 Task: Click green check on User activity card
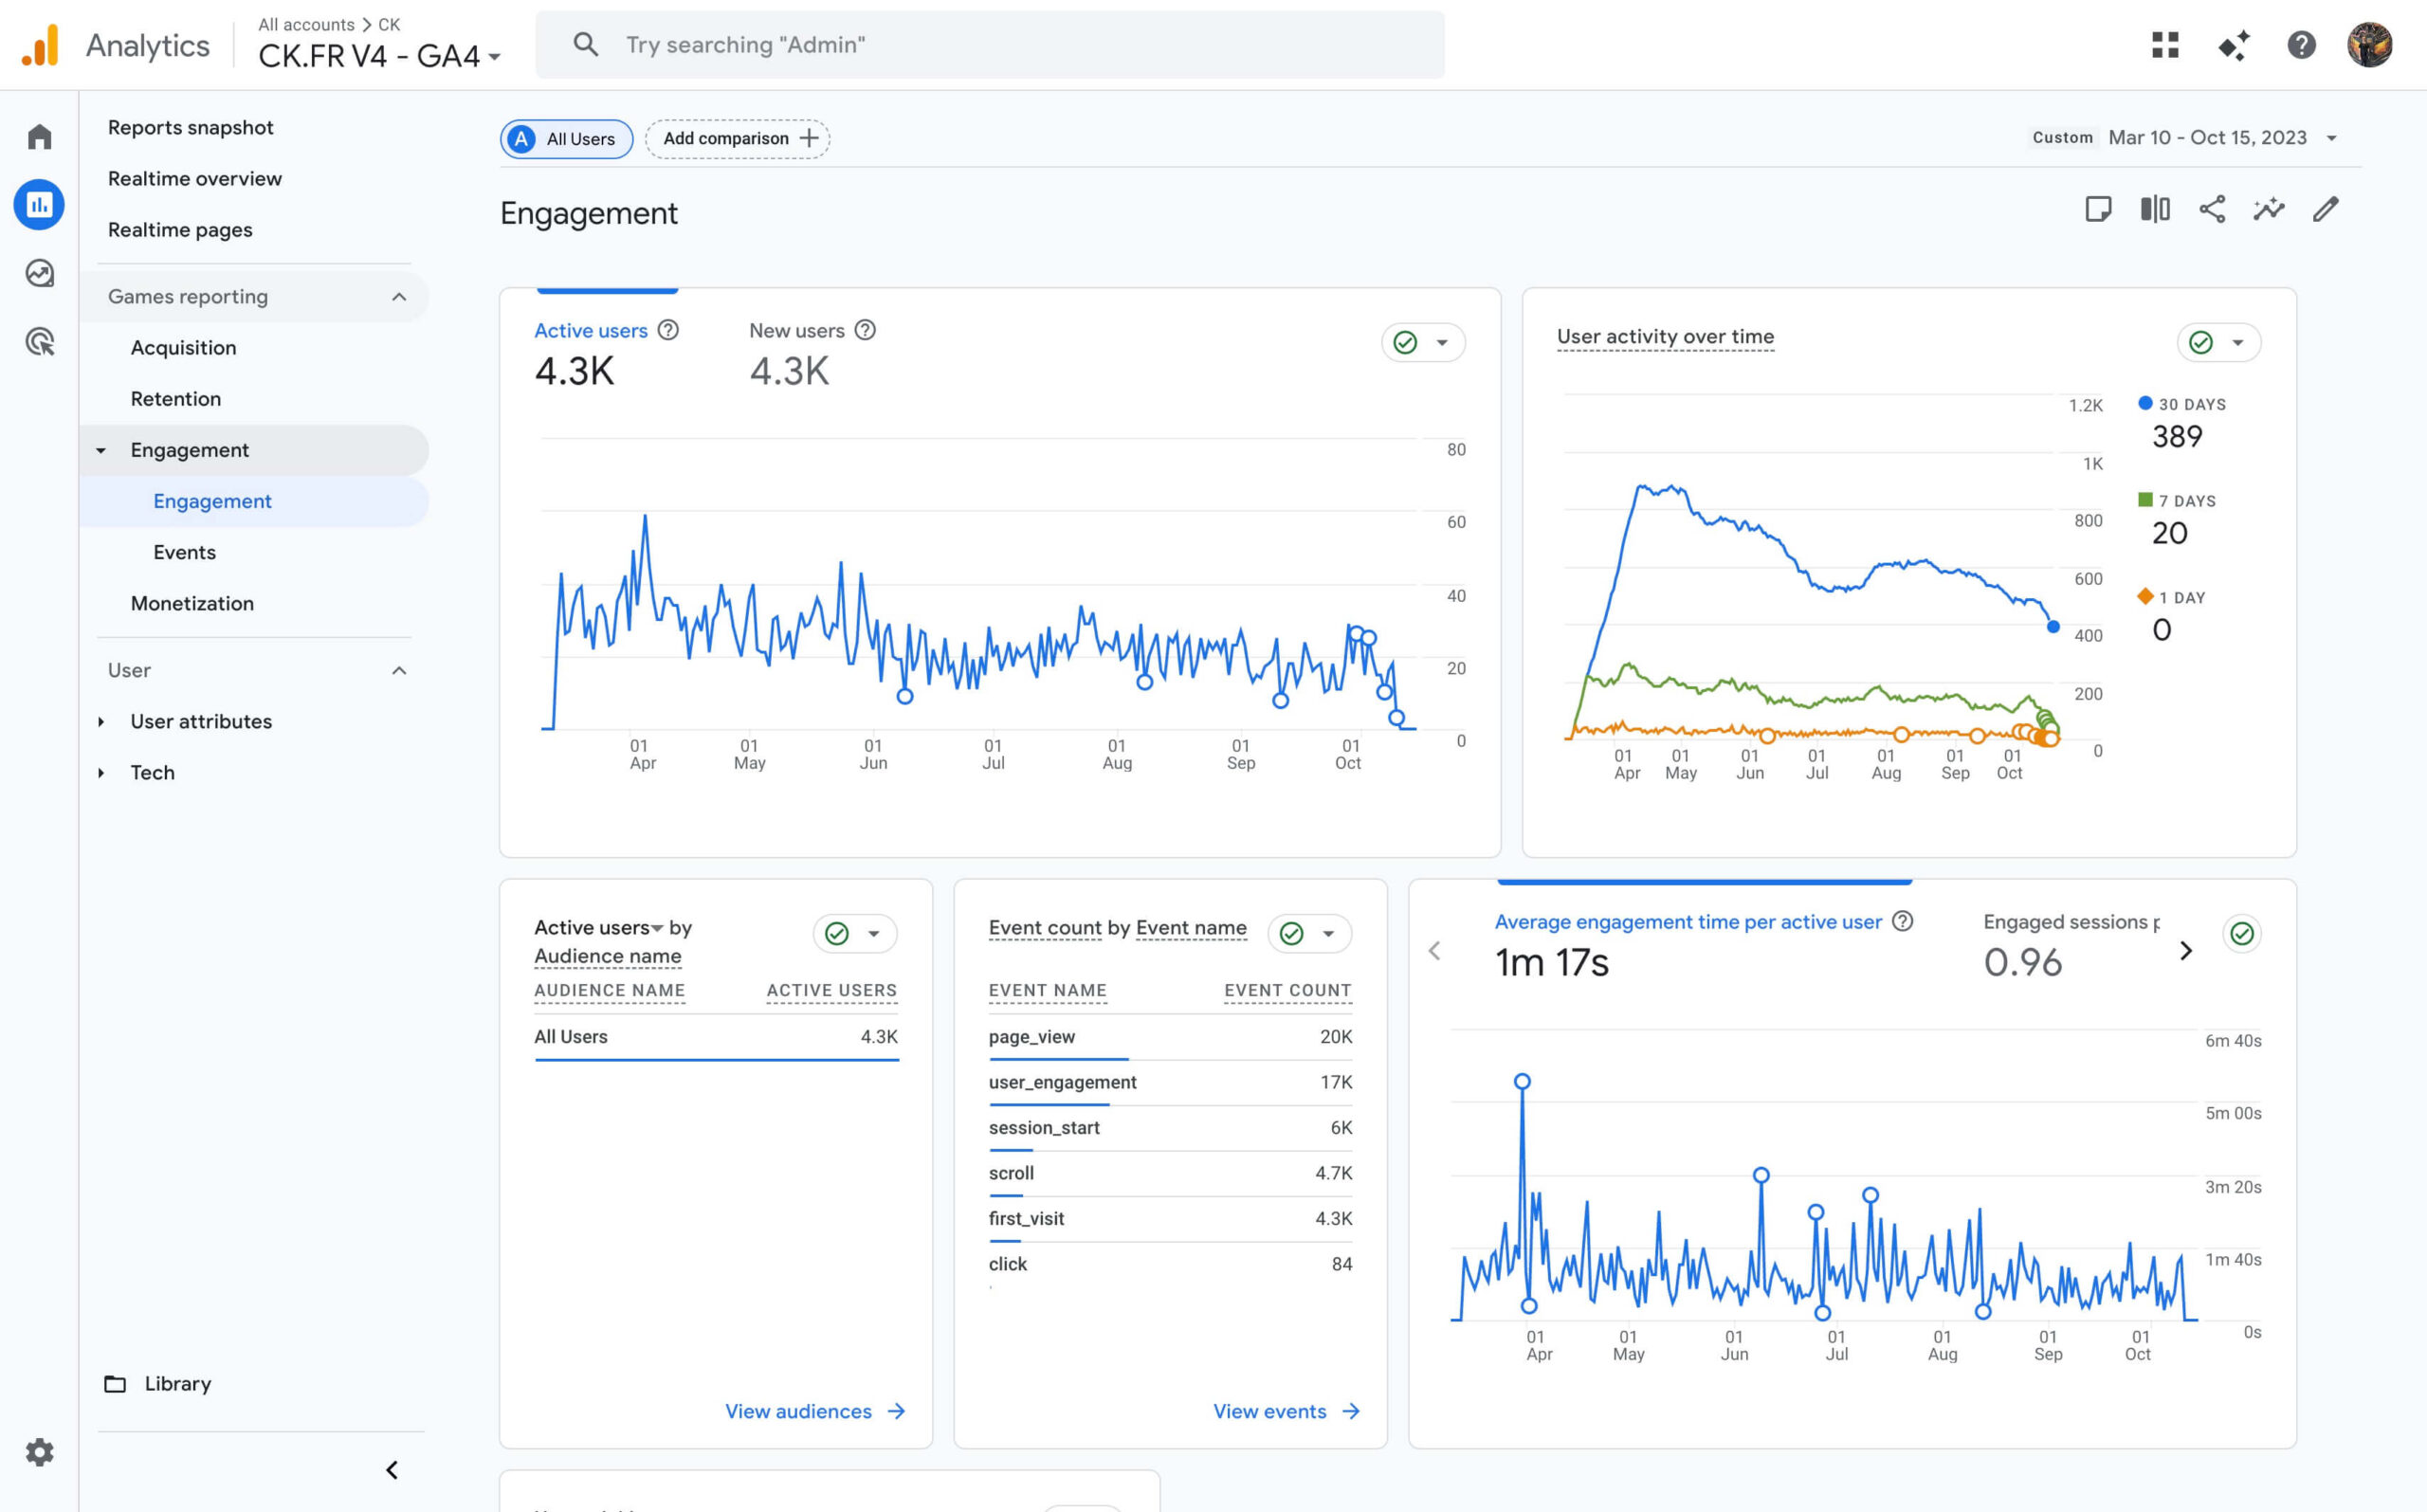[x=2201, y=343]
